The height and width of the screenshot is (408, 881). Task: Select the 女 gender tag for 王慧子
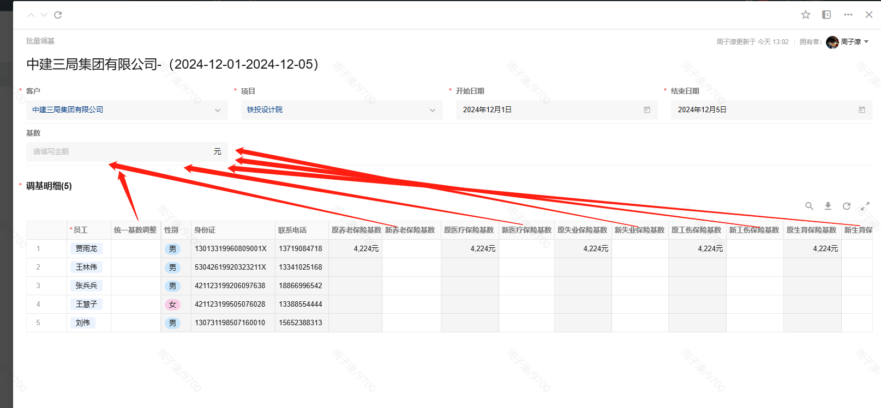(x=172, y=305)
